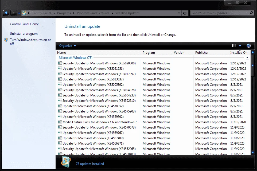Open Control Panel Home link

pos(24,24)
